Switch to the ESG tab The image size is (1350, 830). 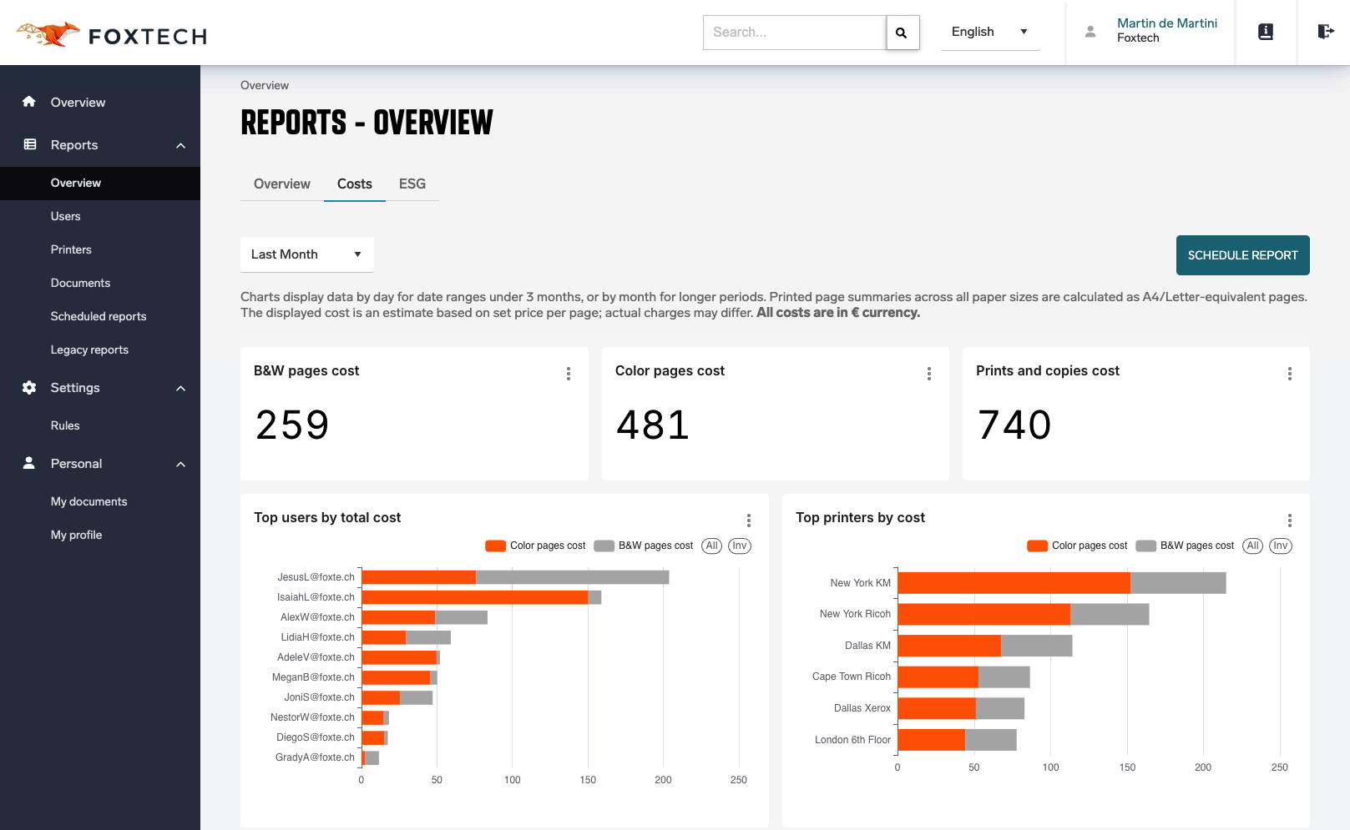point(412,184)
